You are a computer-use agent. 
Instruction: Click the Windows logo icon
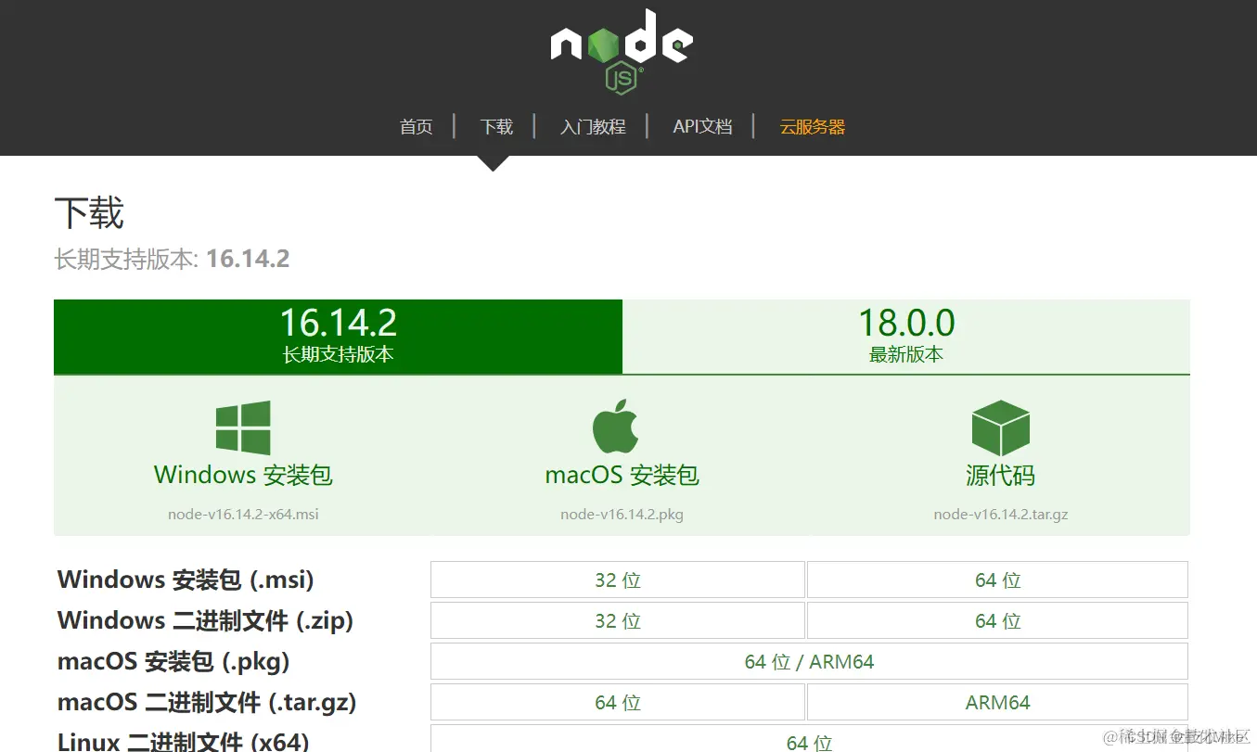(x=243, y=427)
